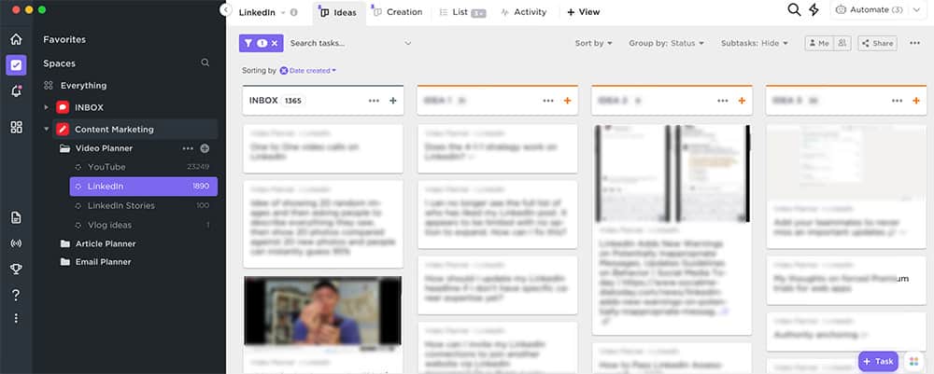Remove the Date created sort with the X
934x374 pixels.
pos(284,70)
